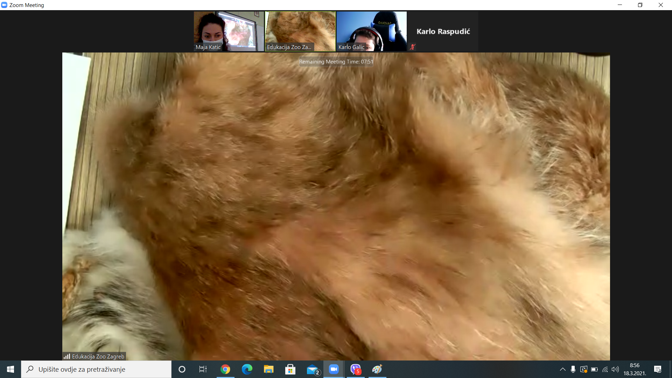The image size is (672, 378).
Task: Click the security update tray icon
Action: pos(583,369)
